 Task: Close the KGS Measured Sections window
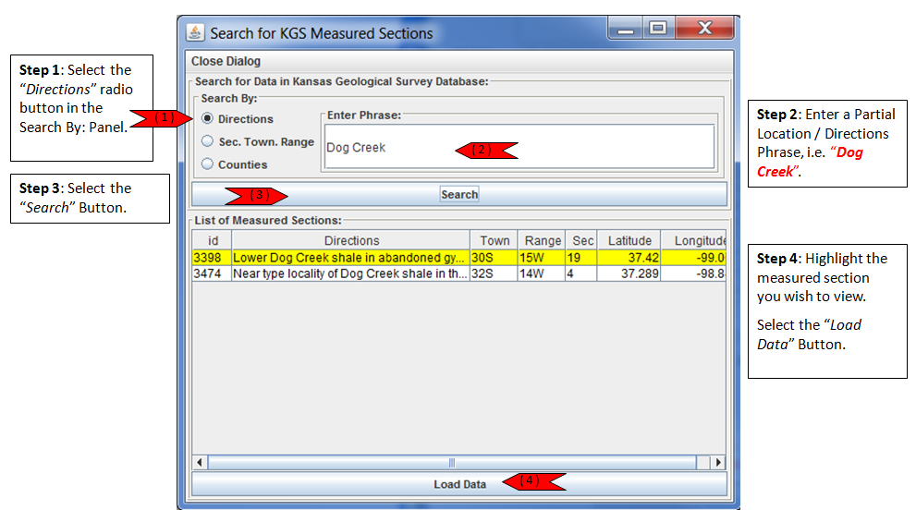click(x=705, y=28)
